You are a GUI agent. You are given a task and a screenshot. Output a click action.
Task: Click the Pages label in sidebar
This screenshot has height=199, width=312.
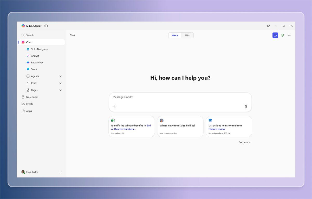tap(34, 90)
